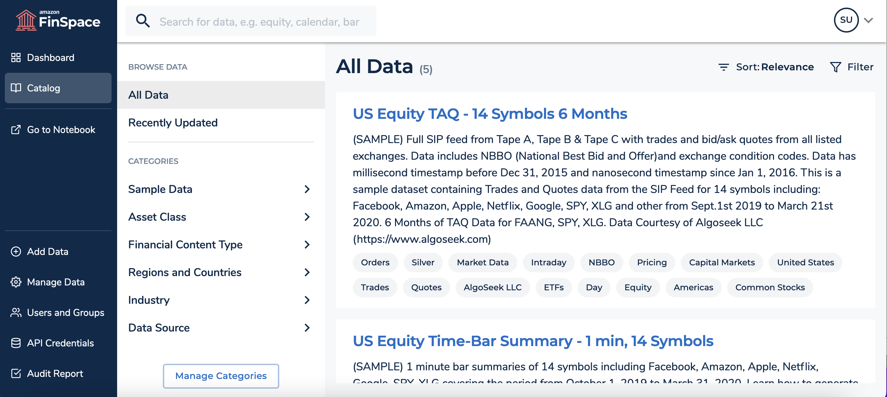Click the Pricing tag
Viewport: 887px width, 397px height.
(652, 263)
